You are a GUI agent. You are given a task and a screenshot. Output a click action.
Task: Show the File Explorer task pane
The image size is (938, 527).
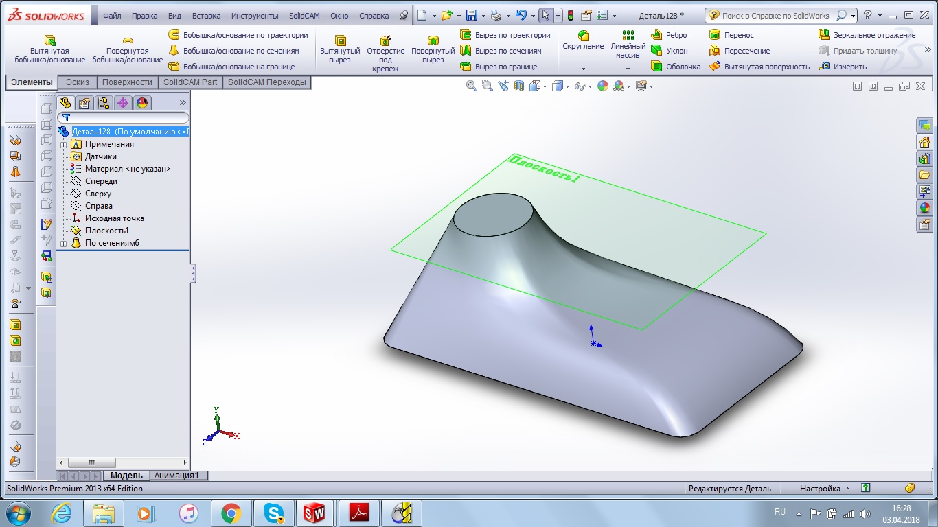[x=925, y=175]
